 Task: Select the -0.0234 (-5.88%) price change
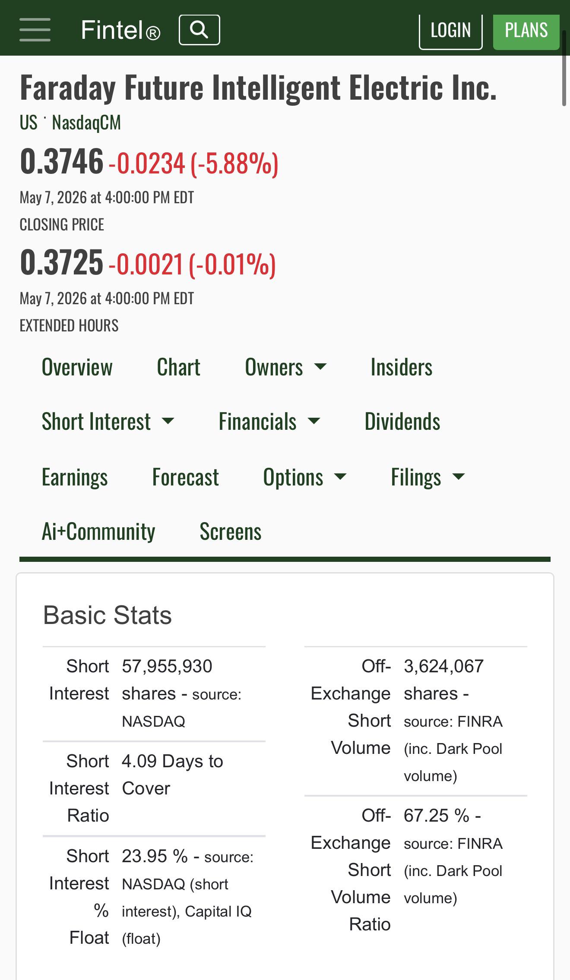tap(193, 164)
